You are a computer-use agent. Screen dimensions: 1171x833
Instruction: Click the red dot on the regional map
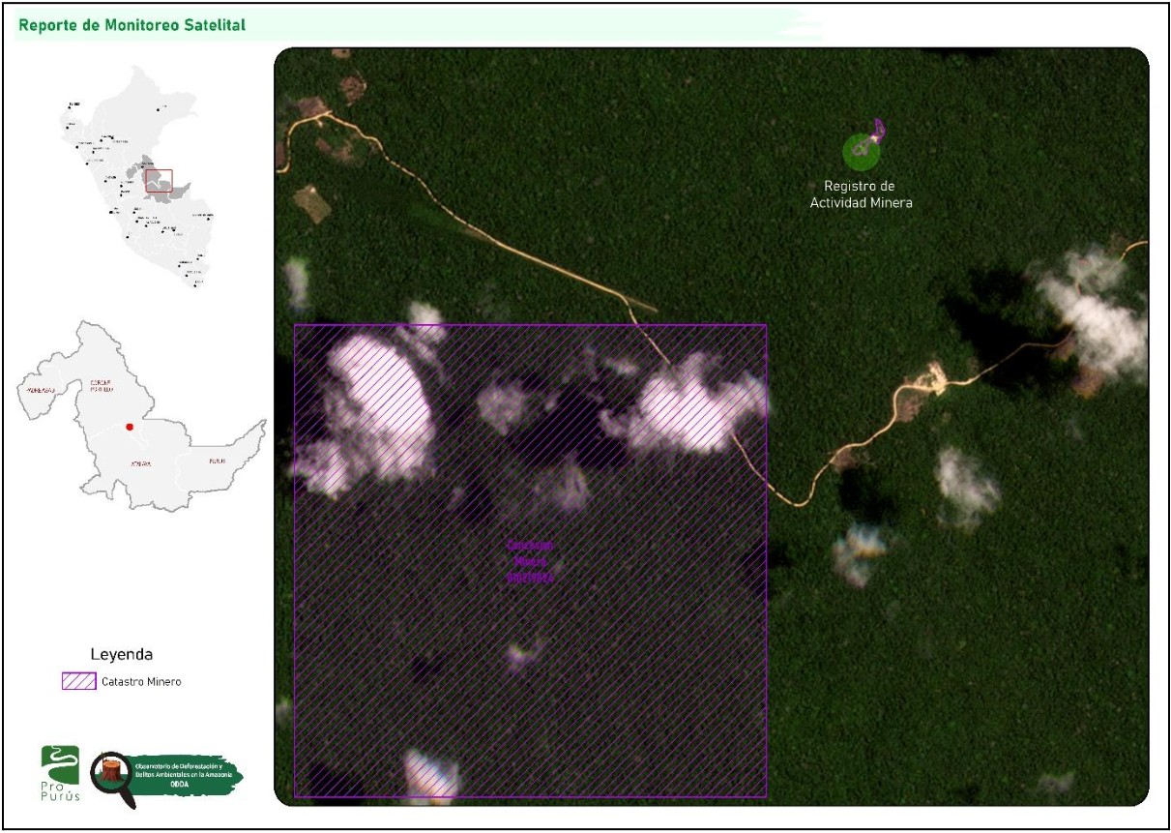coord(129,425)
